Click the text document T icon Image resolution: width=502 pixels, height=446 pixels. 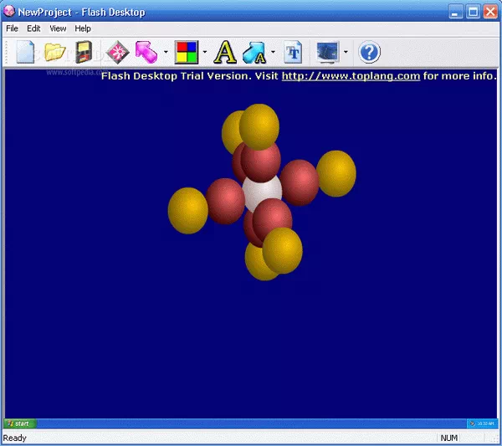(293, 53)
